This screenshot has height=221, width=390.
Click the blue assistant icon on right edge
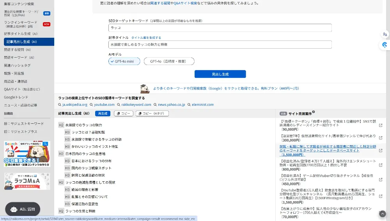coord(385,45)
